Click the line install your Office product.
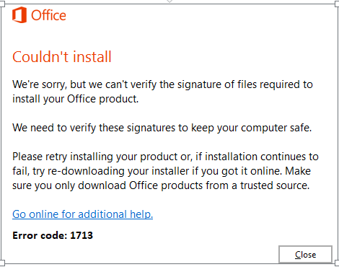Viewport: 339px width, 267px height. coord(76,99)
